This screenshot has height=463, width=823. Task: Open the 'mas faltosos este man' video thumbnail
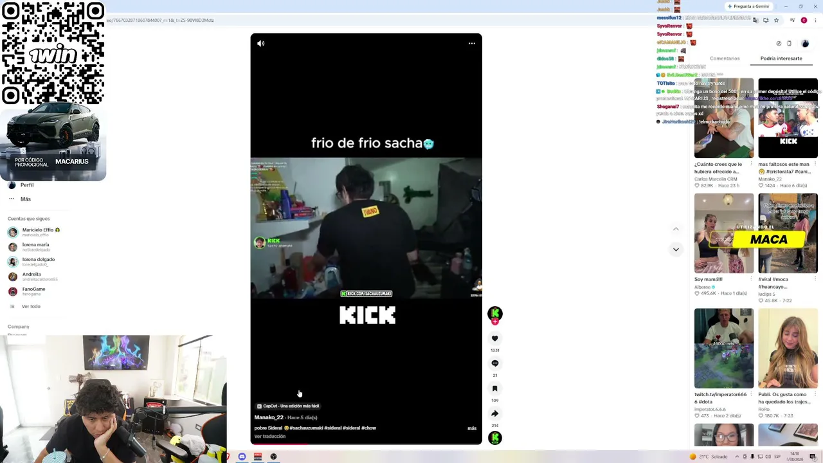click(788, 118)
